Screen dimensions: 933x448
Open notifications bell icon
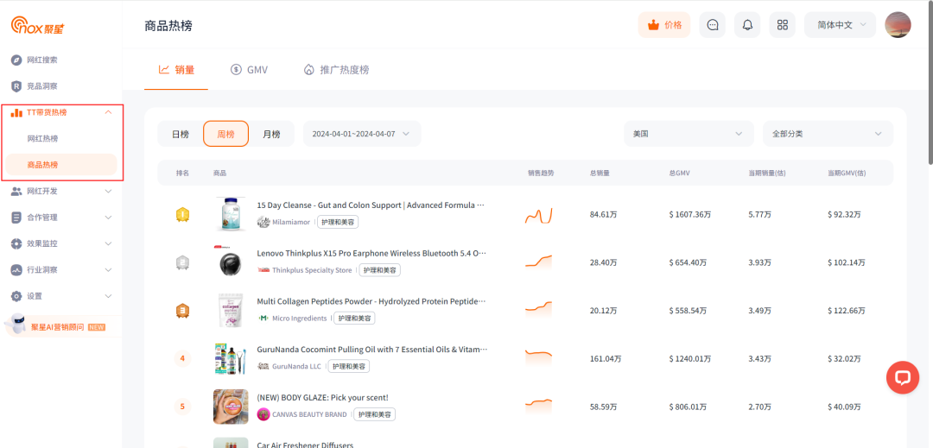tap(747, 25)
